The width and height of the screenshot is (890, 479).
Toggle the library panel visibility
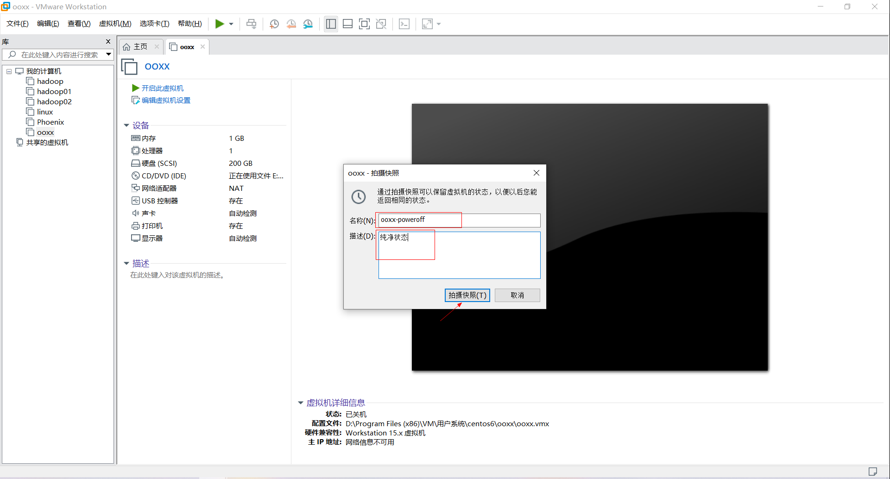(x=331, y=24)
